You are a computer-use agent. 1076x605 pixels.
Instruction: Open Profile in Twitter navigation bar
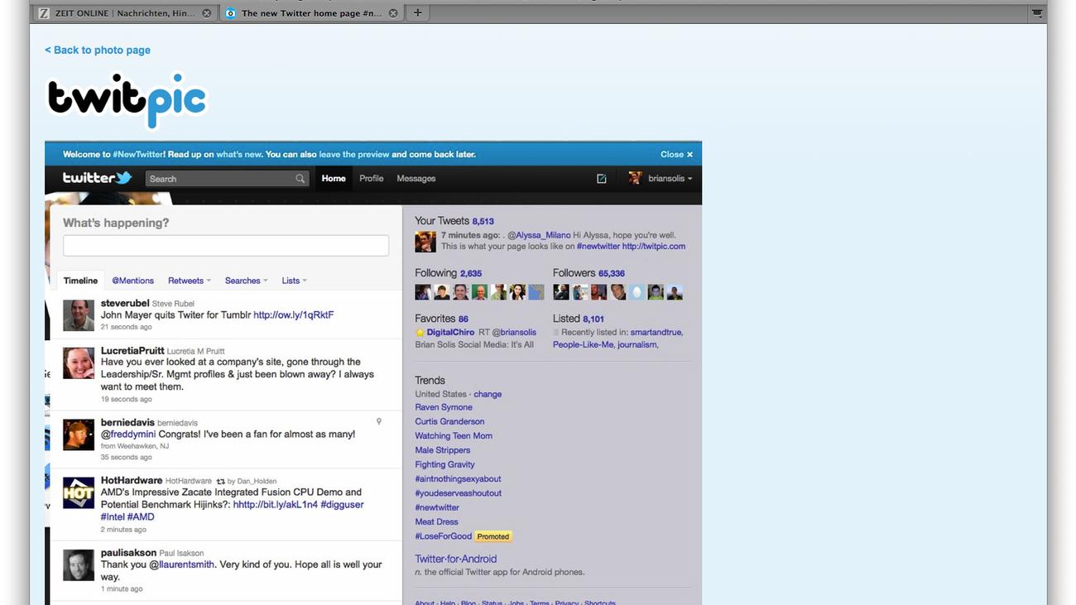pyautogui.click(x=371, y=179)
